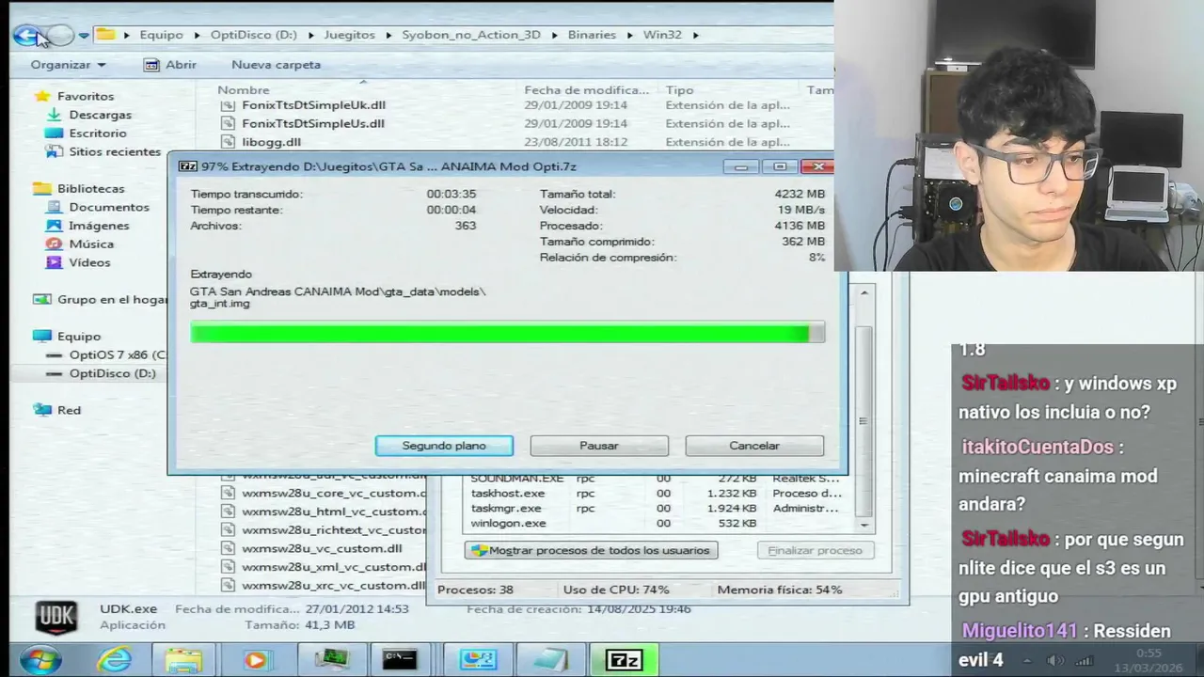Click the 7-Zip icon in dialog title
The height and width of the screenshot is (677, 1204).
pos(187,166)
